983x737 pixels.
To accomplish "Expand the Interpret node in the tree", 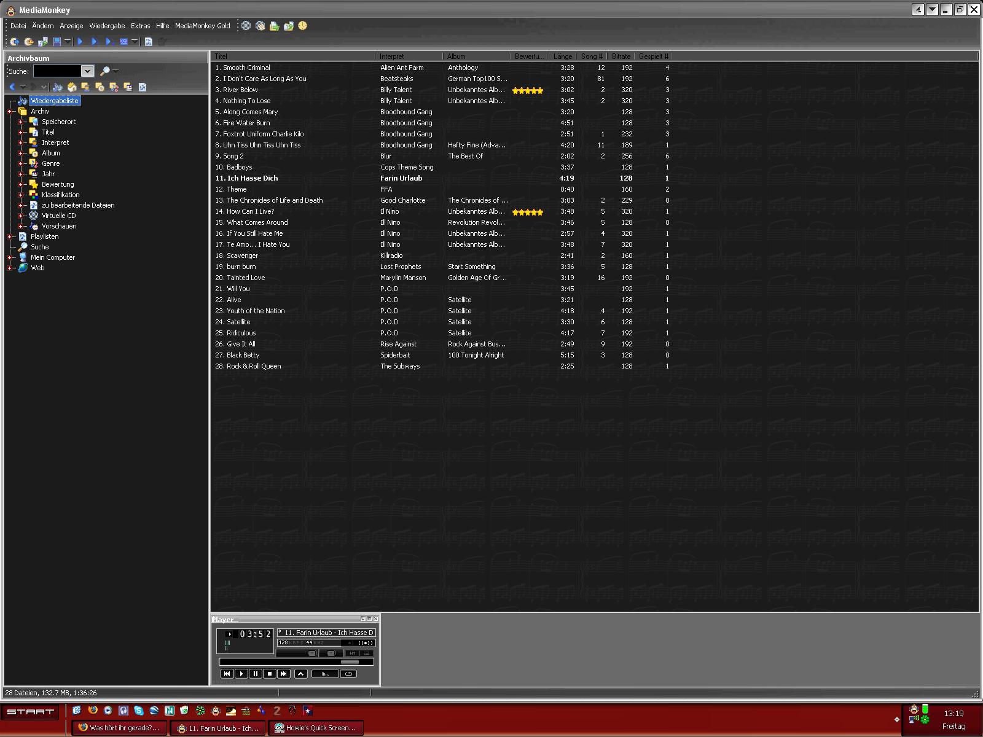I will (20, 142).
